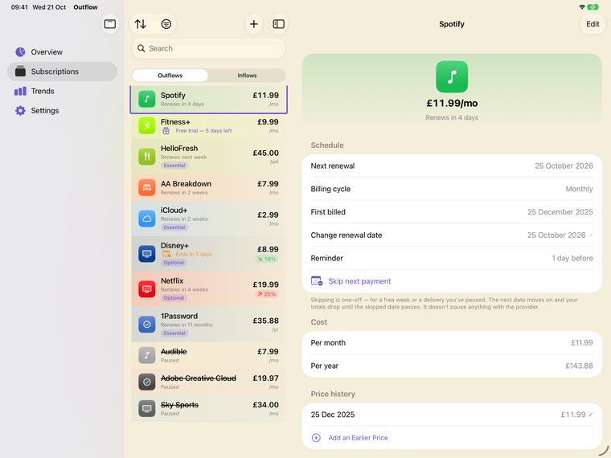Click the Audible grey music icon

click(x=147, y=356)
